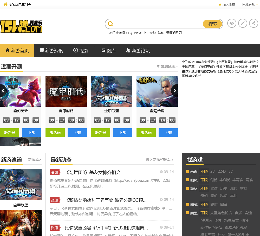The image size is (260, 236).
Task: Select hot search term EQ
Action: click(130, 33)
